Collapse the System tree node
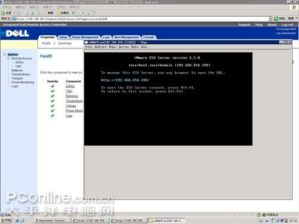The height and width of the screenshot is (224, 299). coord(5,54)
